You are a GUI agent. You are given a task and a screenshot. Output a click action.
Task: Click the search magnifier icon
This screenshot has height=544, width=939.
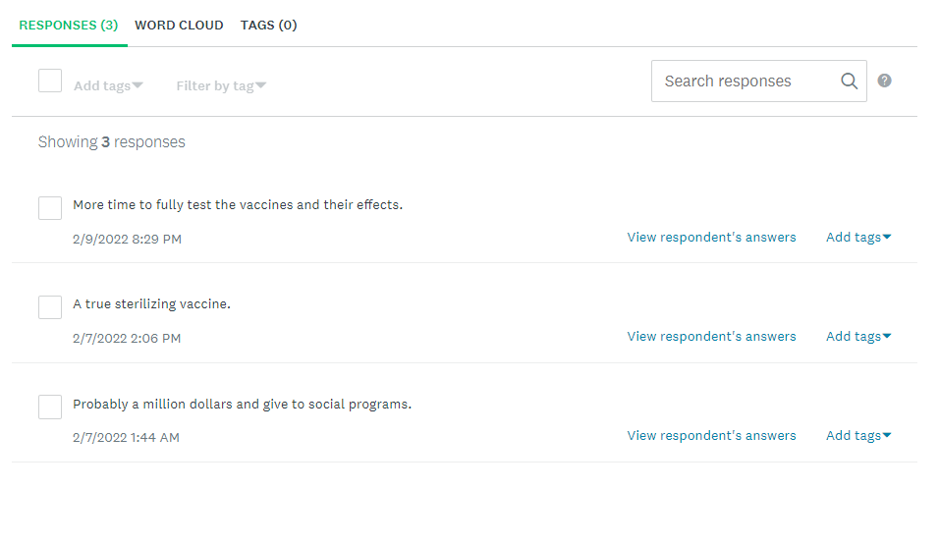pyautogui.click(x=850, y=82)
